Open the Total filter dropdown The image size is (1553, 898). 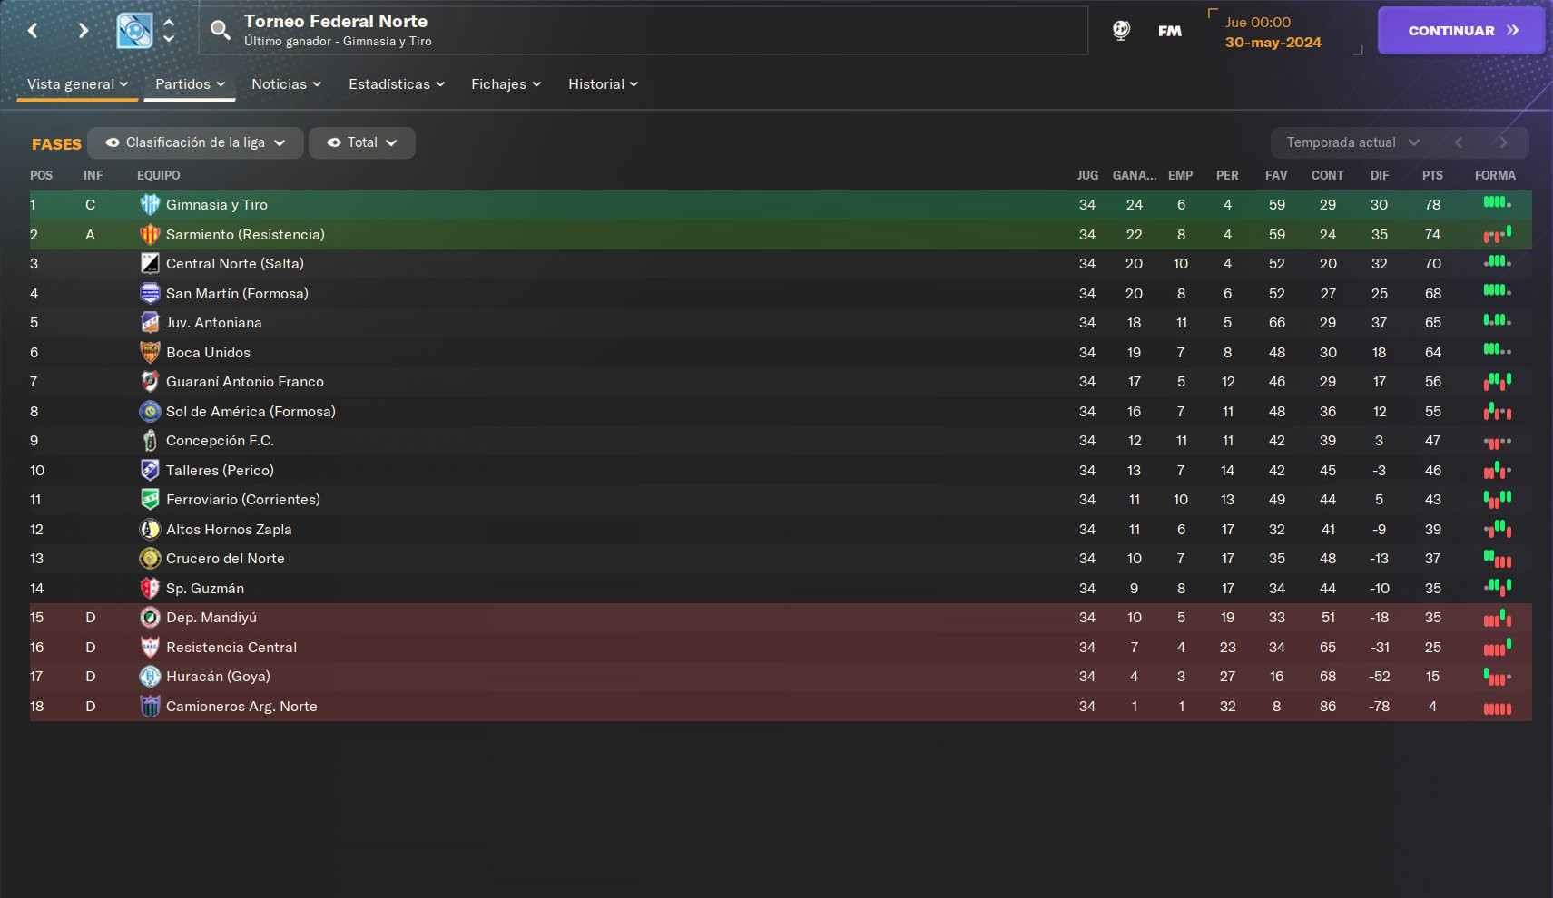[361, 142]
